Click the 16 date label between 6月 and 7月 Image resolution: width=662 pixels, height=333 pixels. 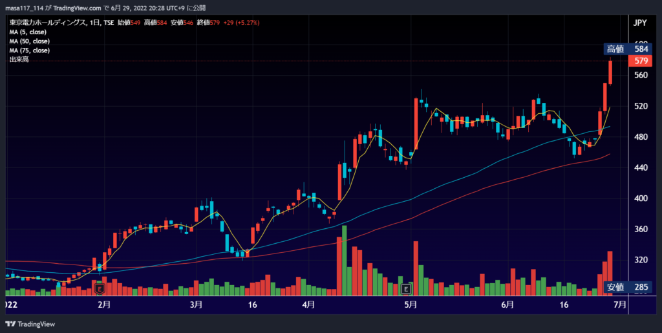point(564,305)
